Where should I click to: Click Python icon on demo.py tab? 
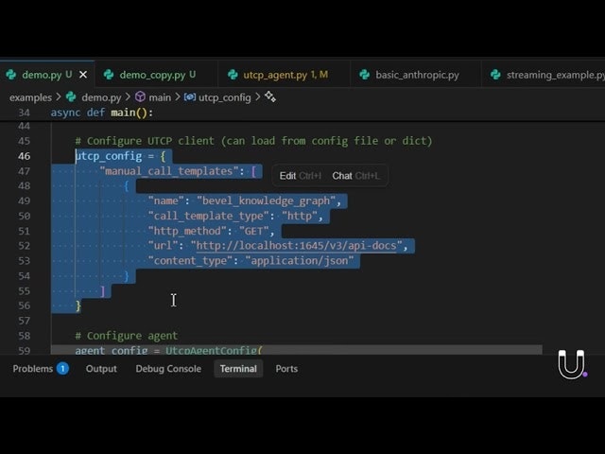pos(11,75)
